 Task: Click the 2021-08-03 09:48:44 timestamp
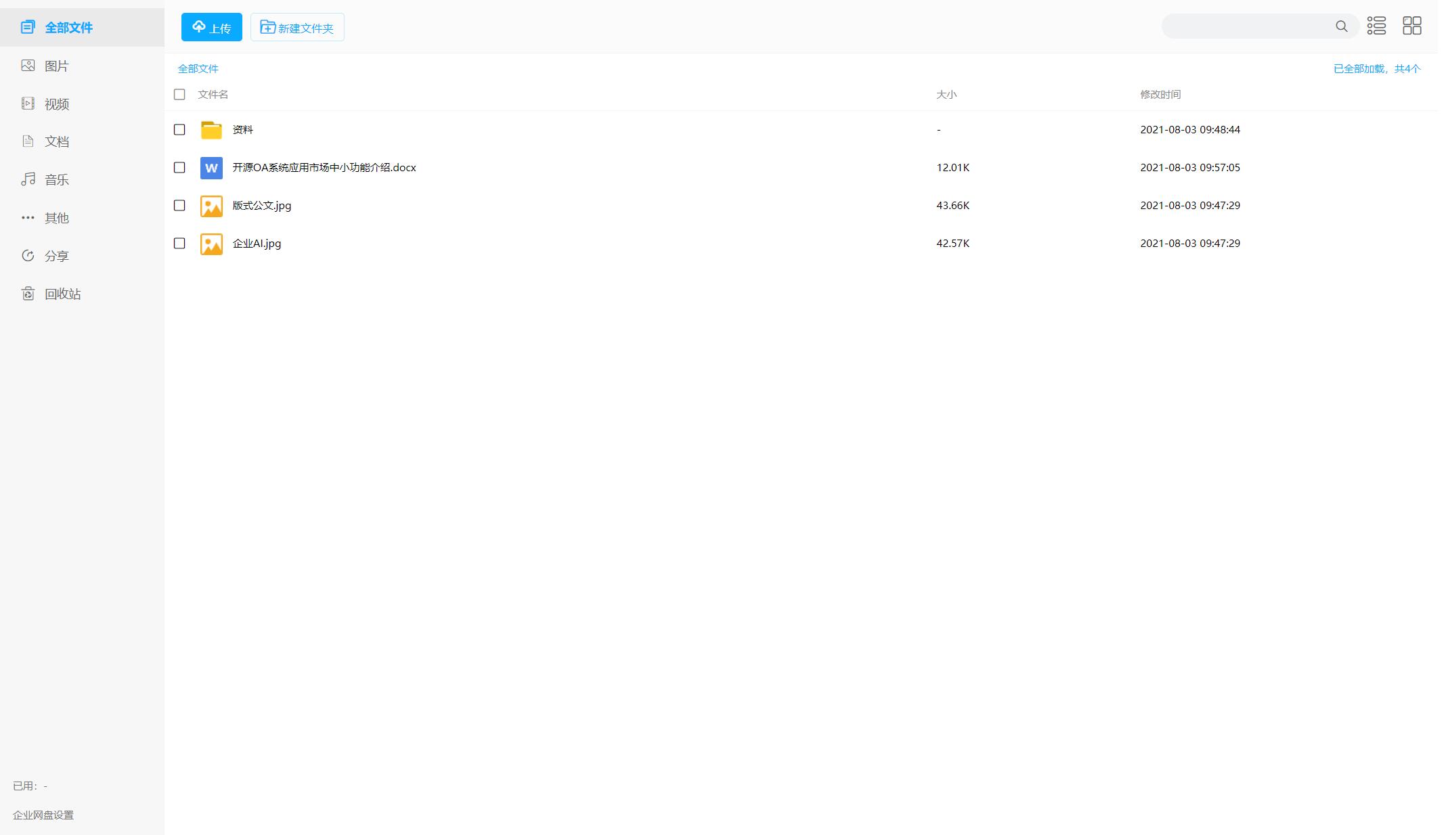1190,129
